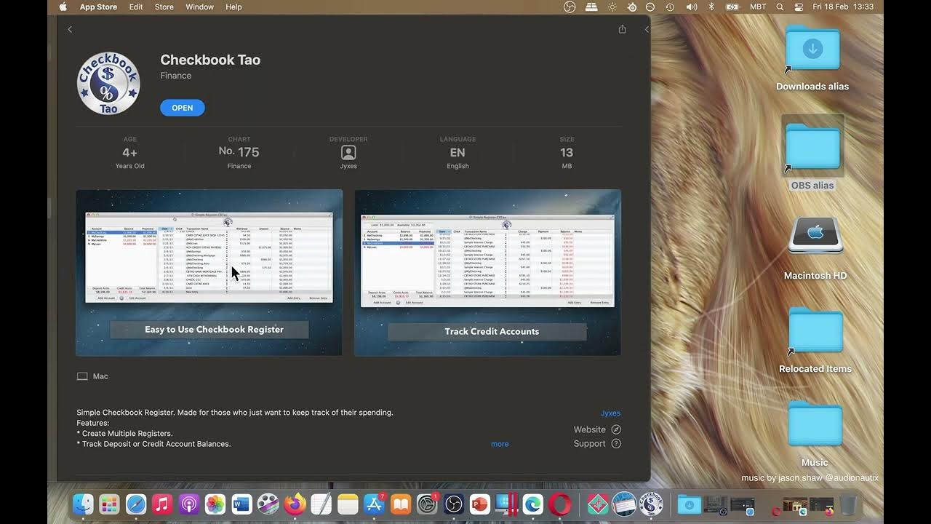Open Launchpad from the dock
The height and width of the screenshot is (524, 931).
coord(109,504)
